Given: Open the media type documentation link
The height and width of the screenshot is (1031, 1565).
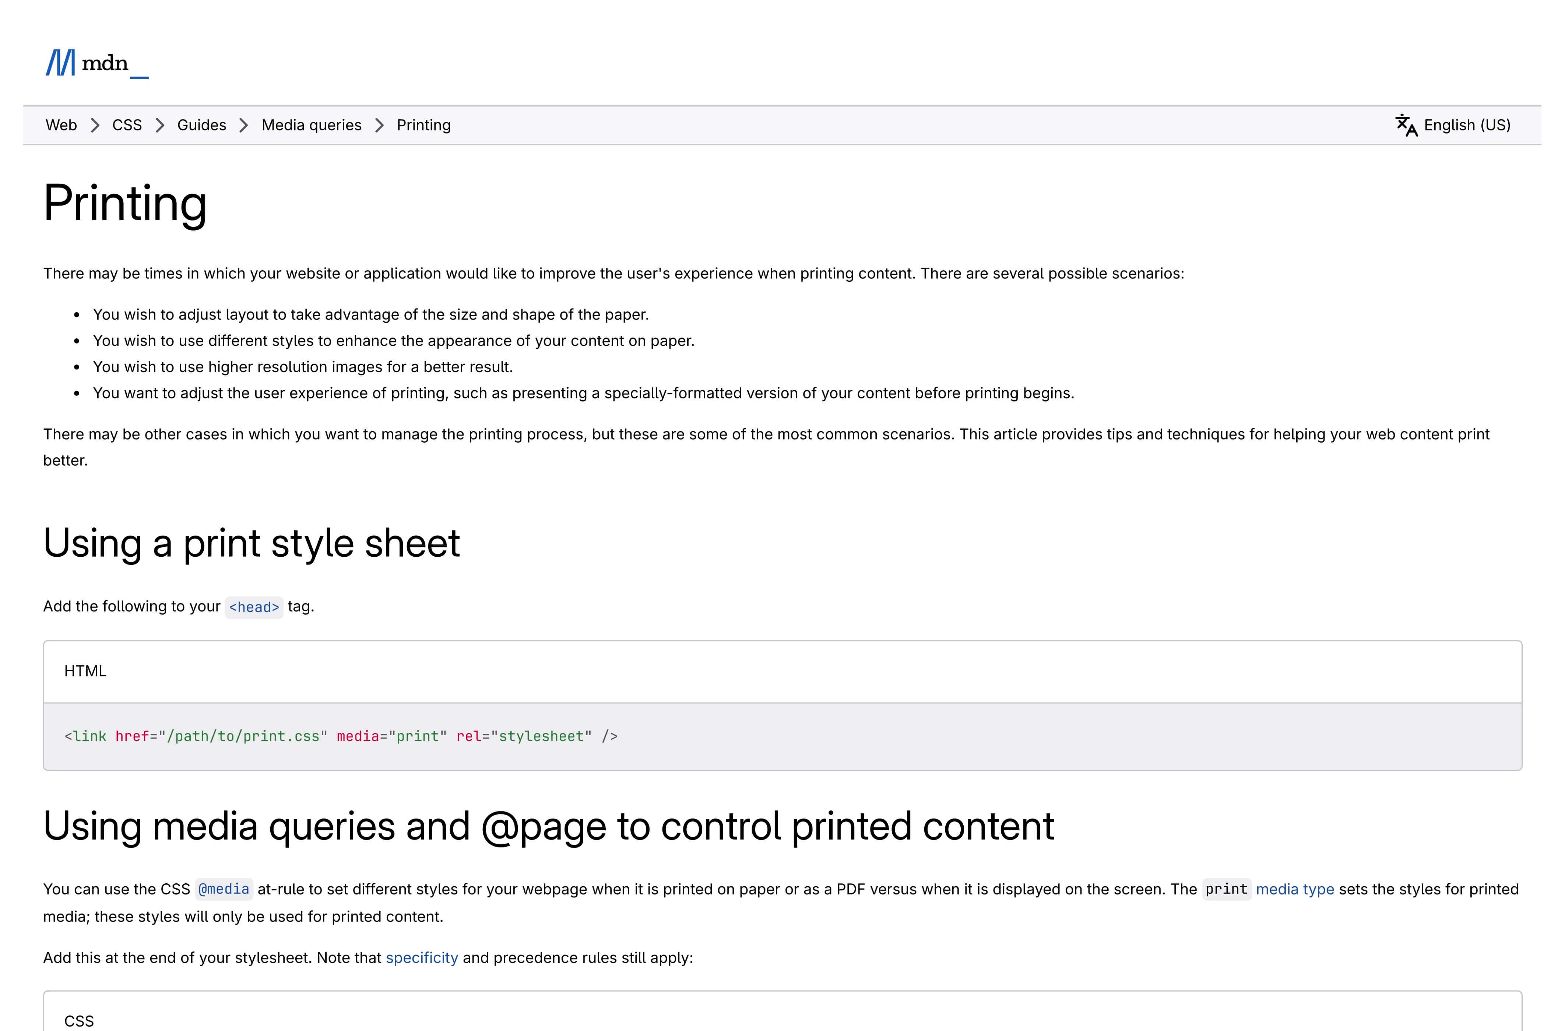Looking at the screenshot, I should [1295, 889].
